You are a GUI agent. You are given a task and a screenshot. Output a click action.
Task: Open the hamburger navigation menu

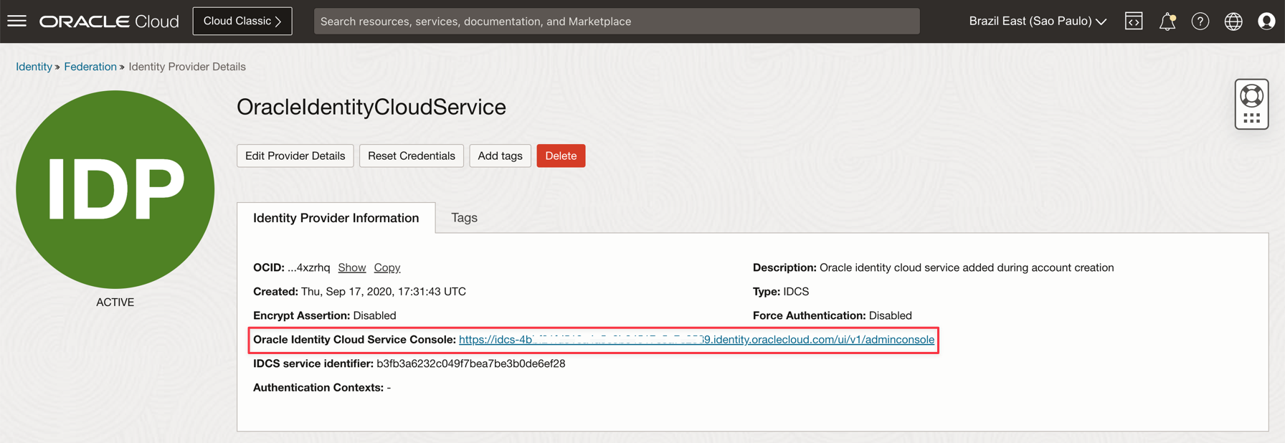click(16, 22)
